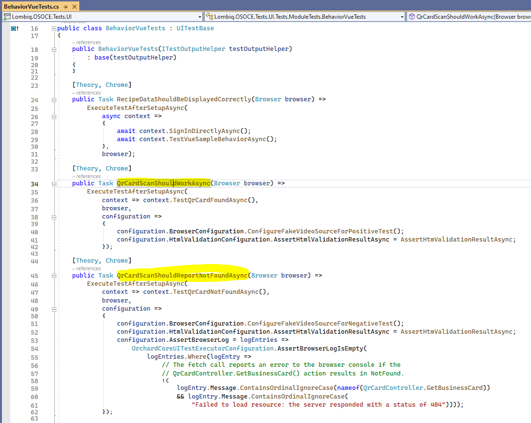Click Theory attribute on line 44
Image resolution: width=531 pixels, height=423 pixels.
(87, 261)
